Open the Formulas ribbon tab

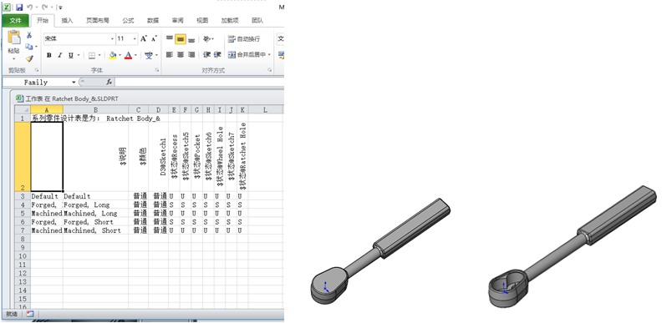(x=128, y=20)
